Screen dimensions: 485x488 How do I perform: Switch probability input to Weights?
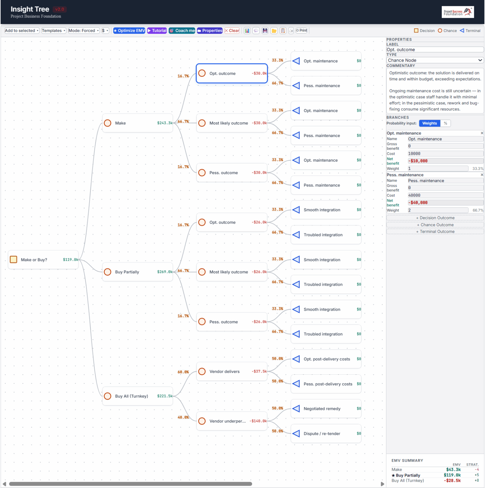(x=429, y=123)
